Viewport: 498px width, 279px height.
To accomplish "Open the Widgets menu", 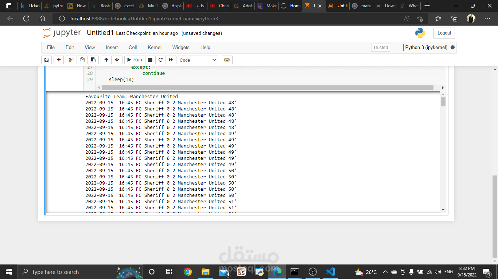I will point(181,48).
